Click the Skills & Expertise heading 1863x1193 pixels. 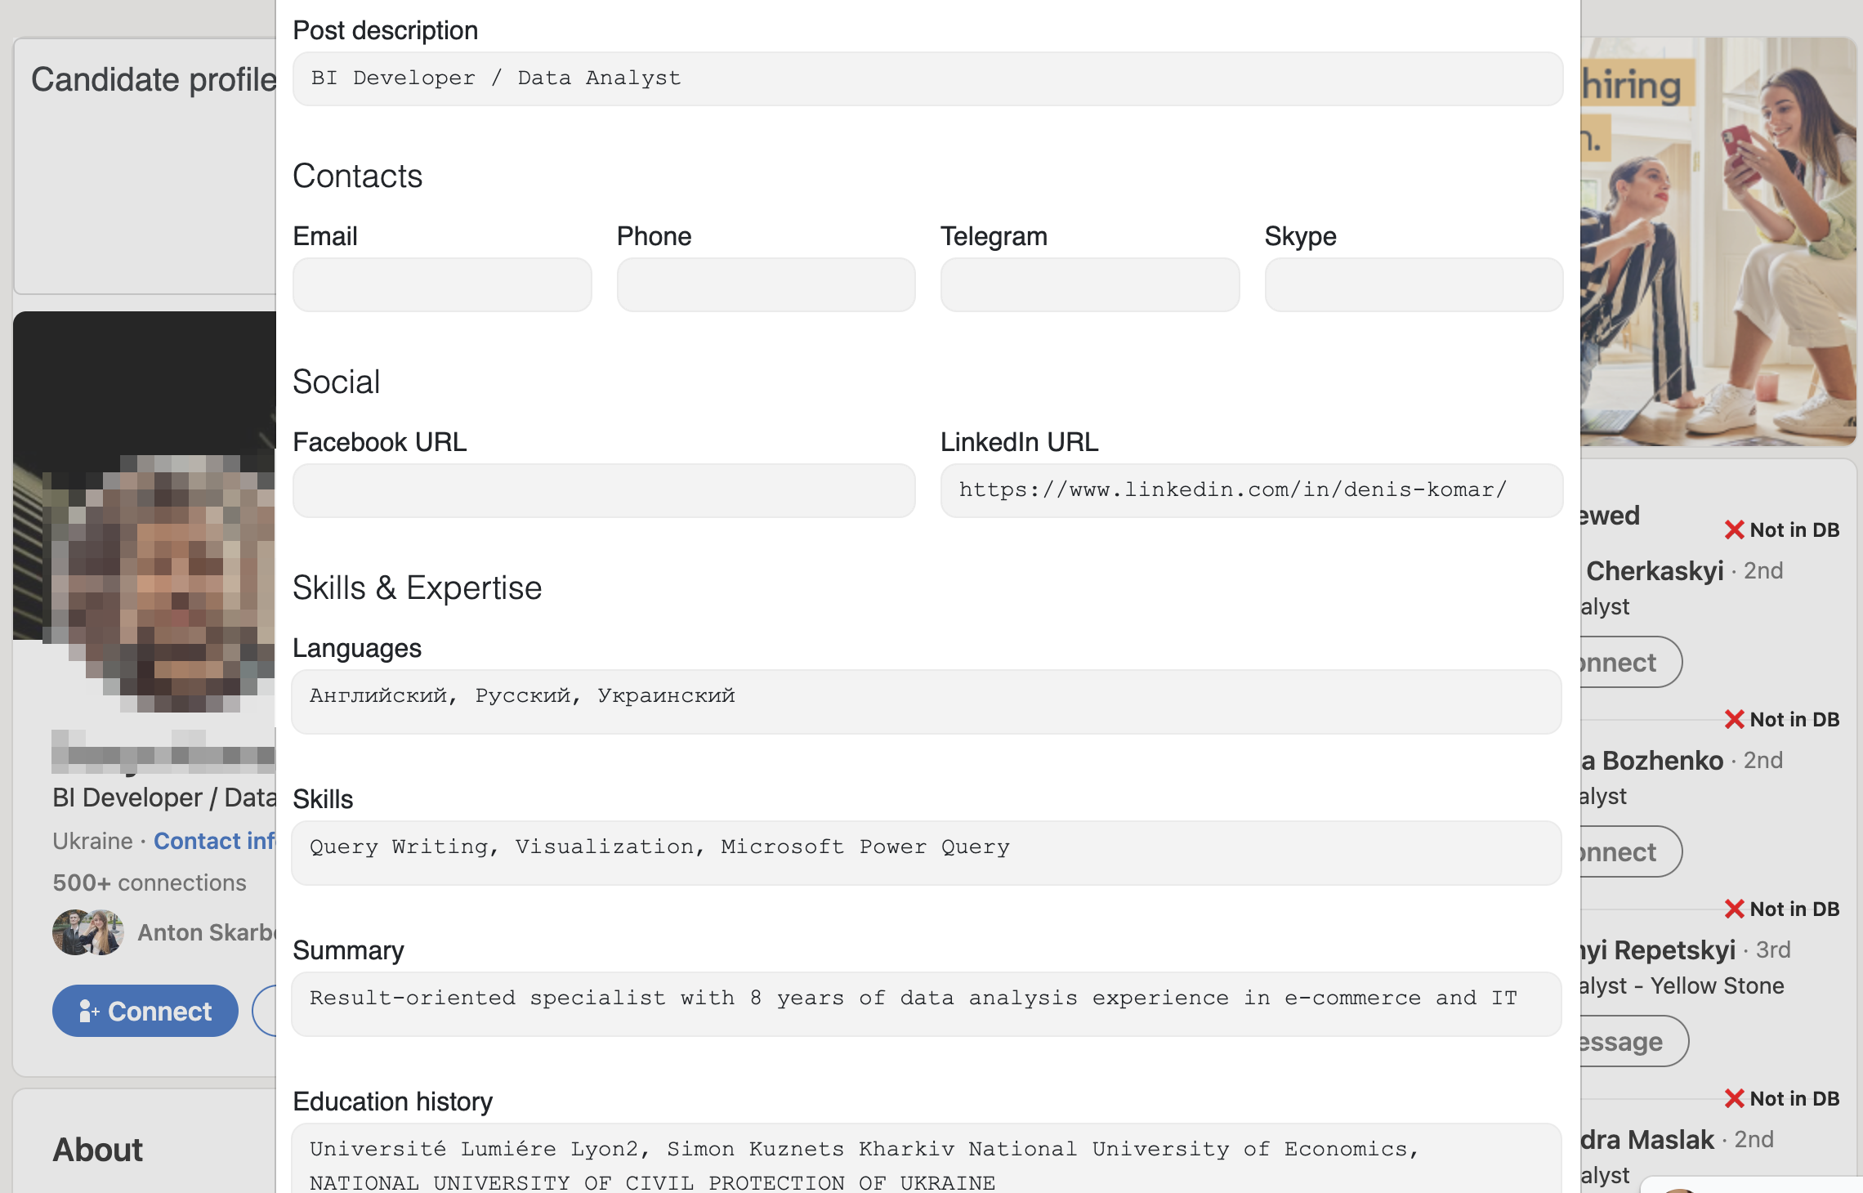pyautogui.click(x=417, y=588)
